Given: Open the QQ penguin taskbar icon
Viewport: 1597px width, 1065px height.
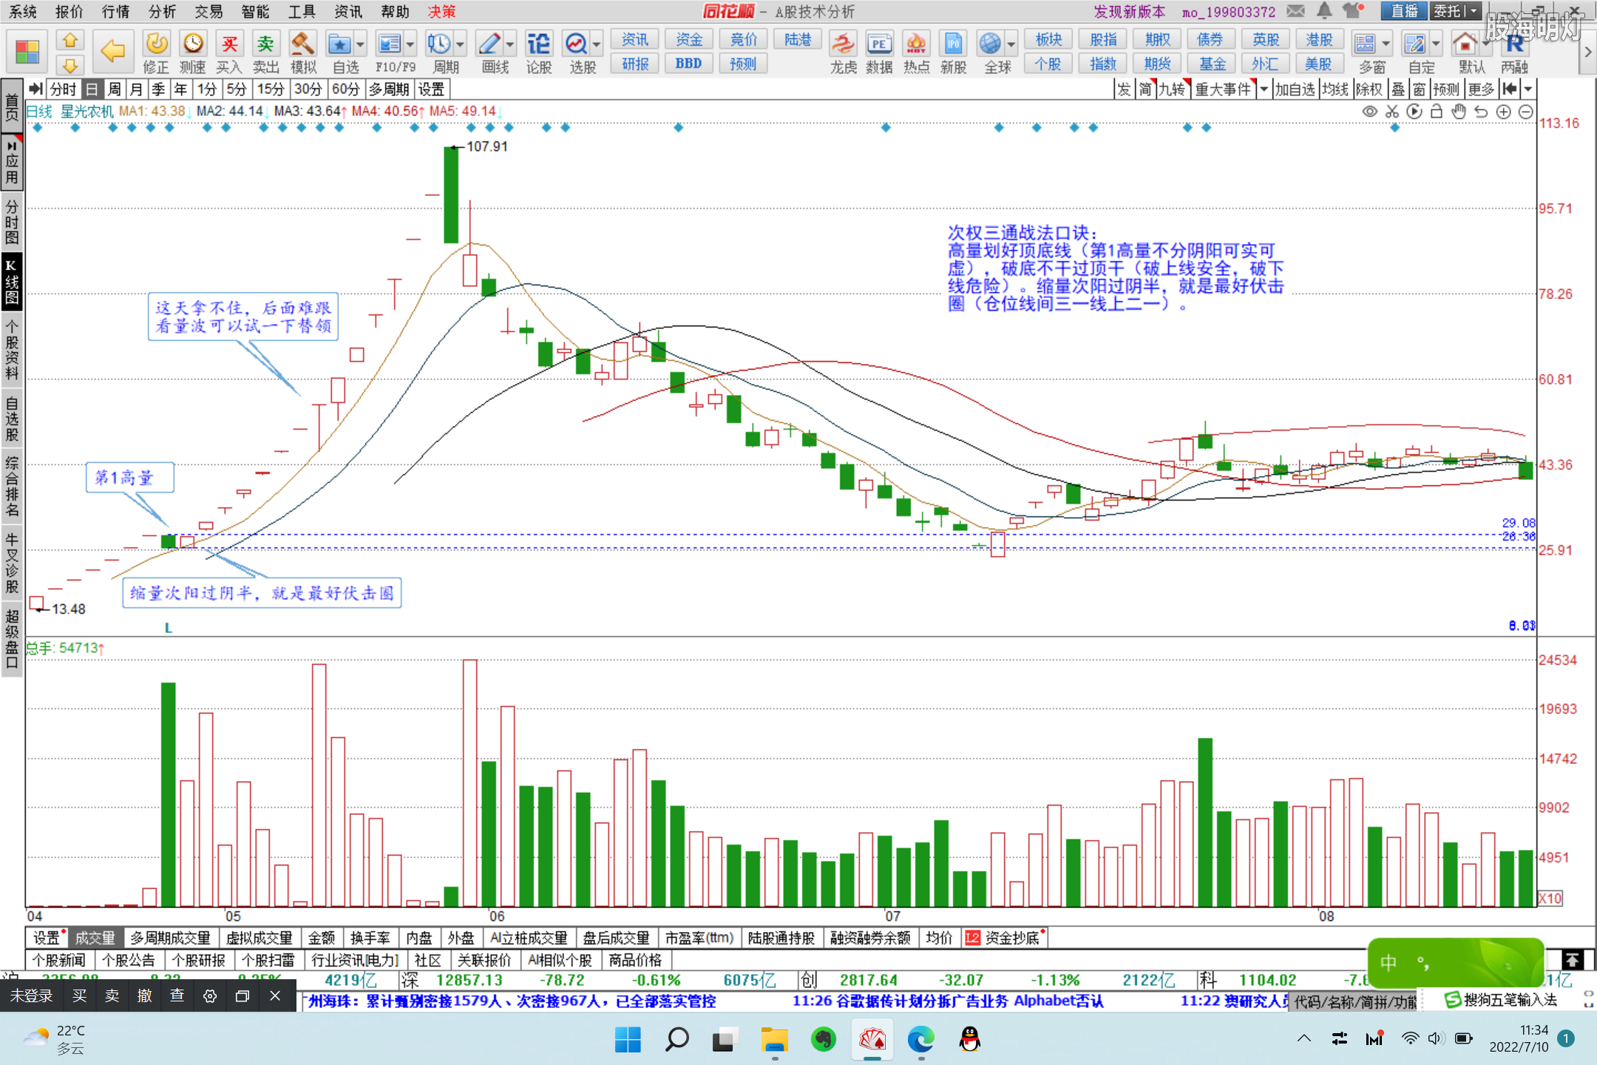Looking at the screenshot, I should [x=969, y=1039].
